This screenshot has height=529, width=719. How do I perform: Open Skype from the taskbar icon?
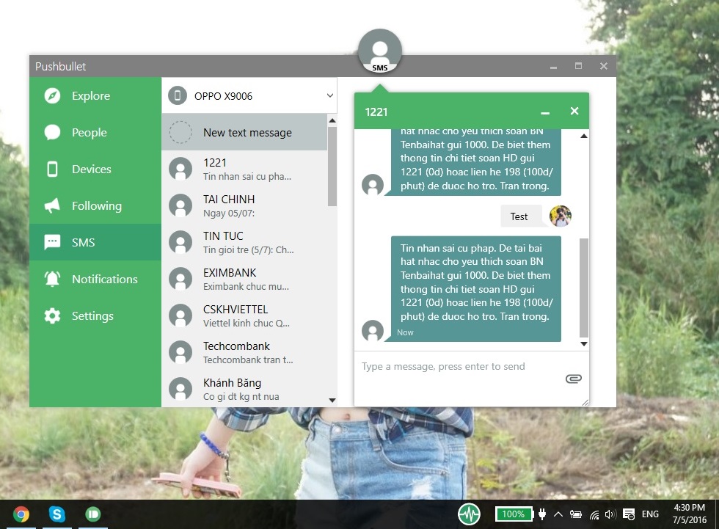pos(56,514)
